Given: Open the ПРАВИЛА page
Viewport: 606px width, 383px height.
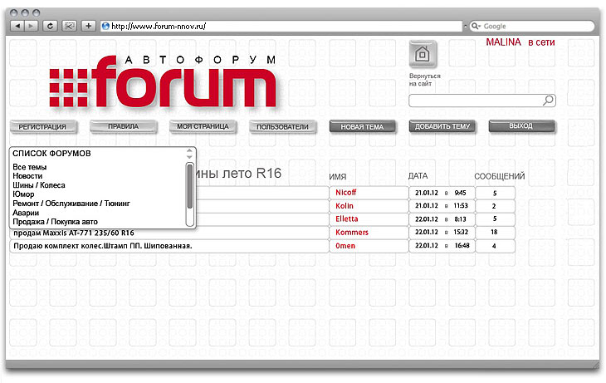Looking at the screenshot, I should tap(124, 126).
